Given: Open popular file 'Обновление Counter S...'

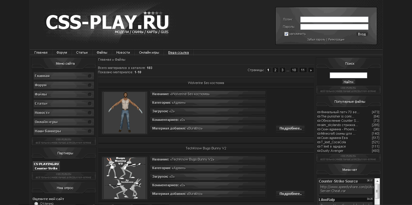Looking at the screenshot, I should (340, 121).
